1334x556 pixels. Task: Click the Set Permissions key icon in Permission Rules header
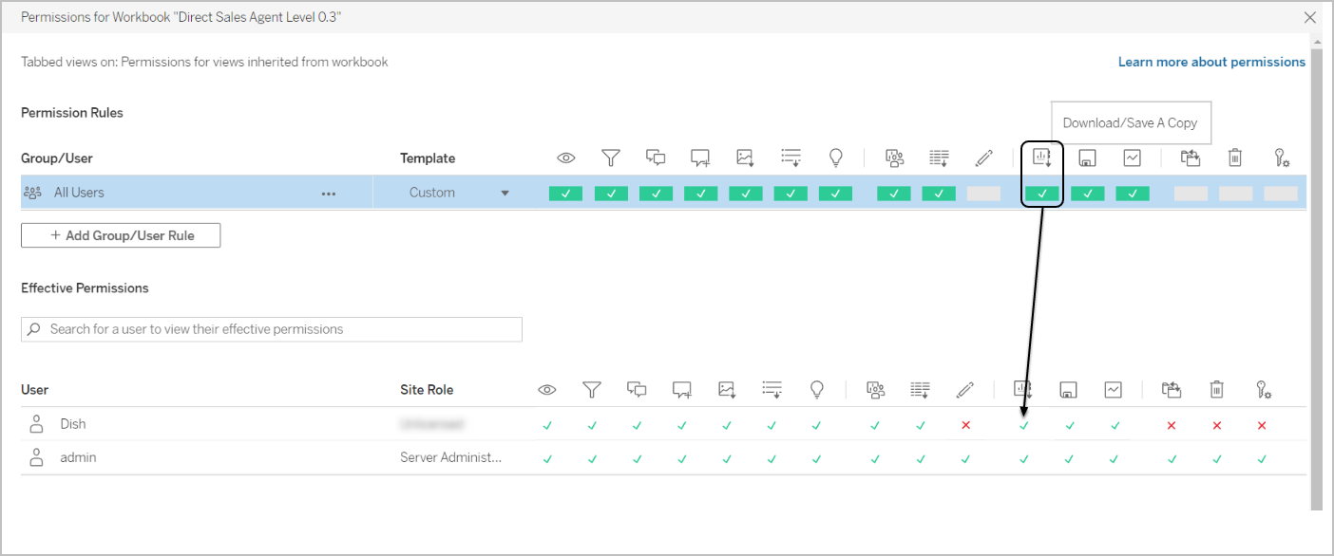click(1281, 158)
